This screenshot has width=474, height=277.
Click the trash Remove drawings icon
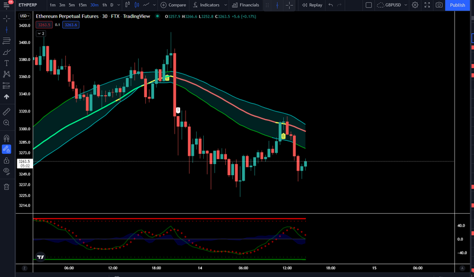pos(7,187)
